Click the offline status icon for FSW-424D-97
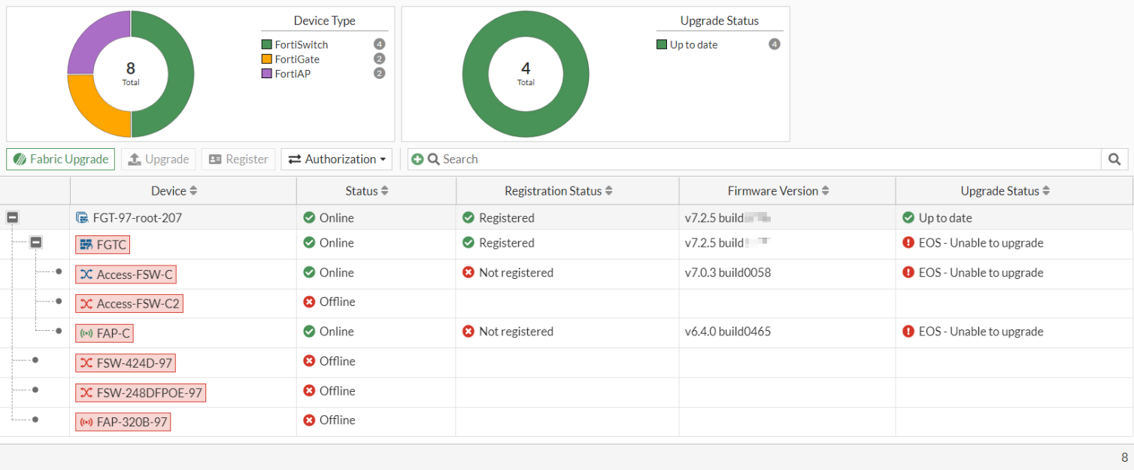The width and height of the screenshot is (1134, 470). click(308, 361)
